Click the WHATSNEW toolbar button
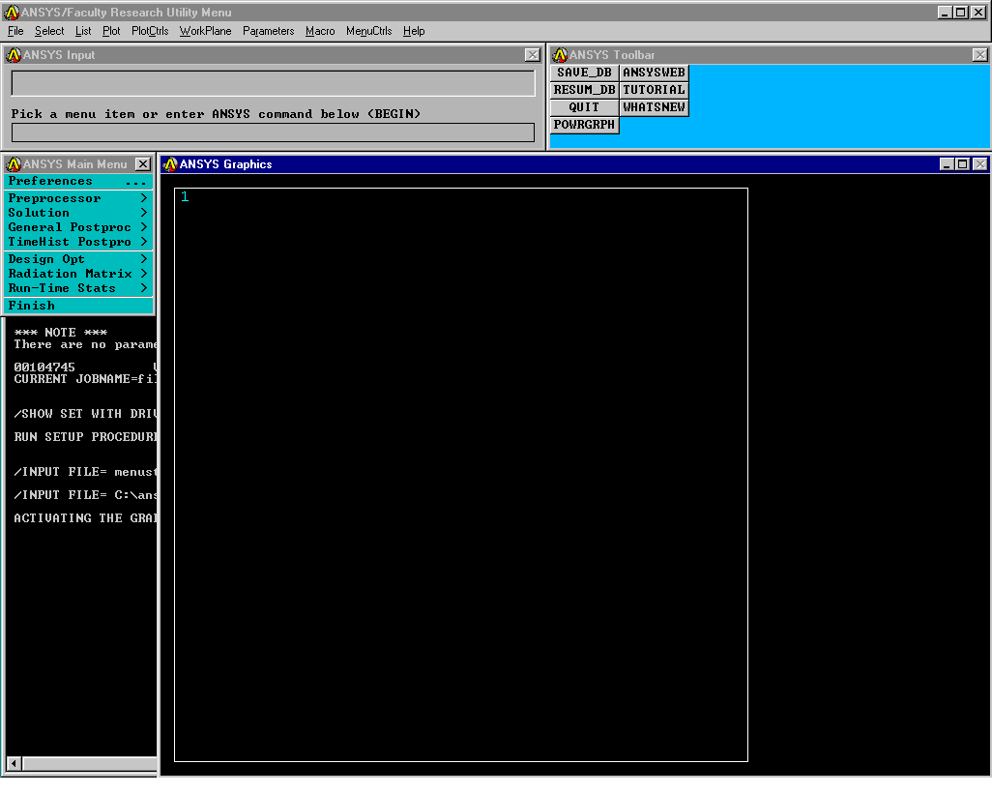 (x=654, y=107)
